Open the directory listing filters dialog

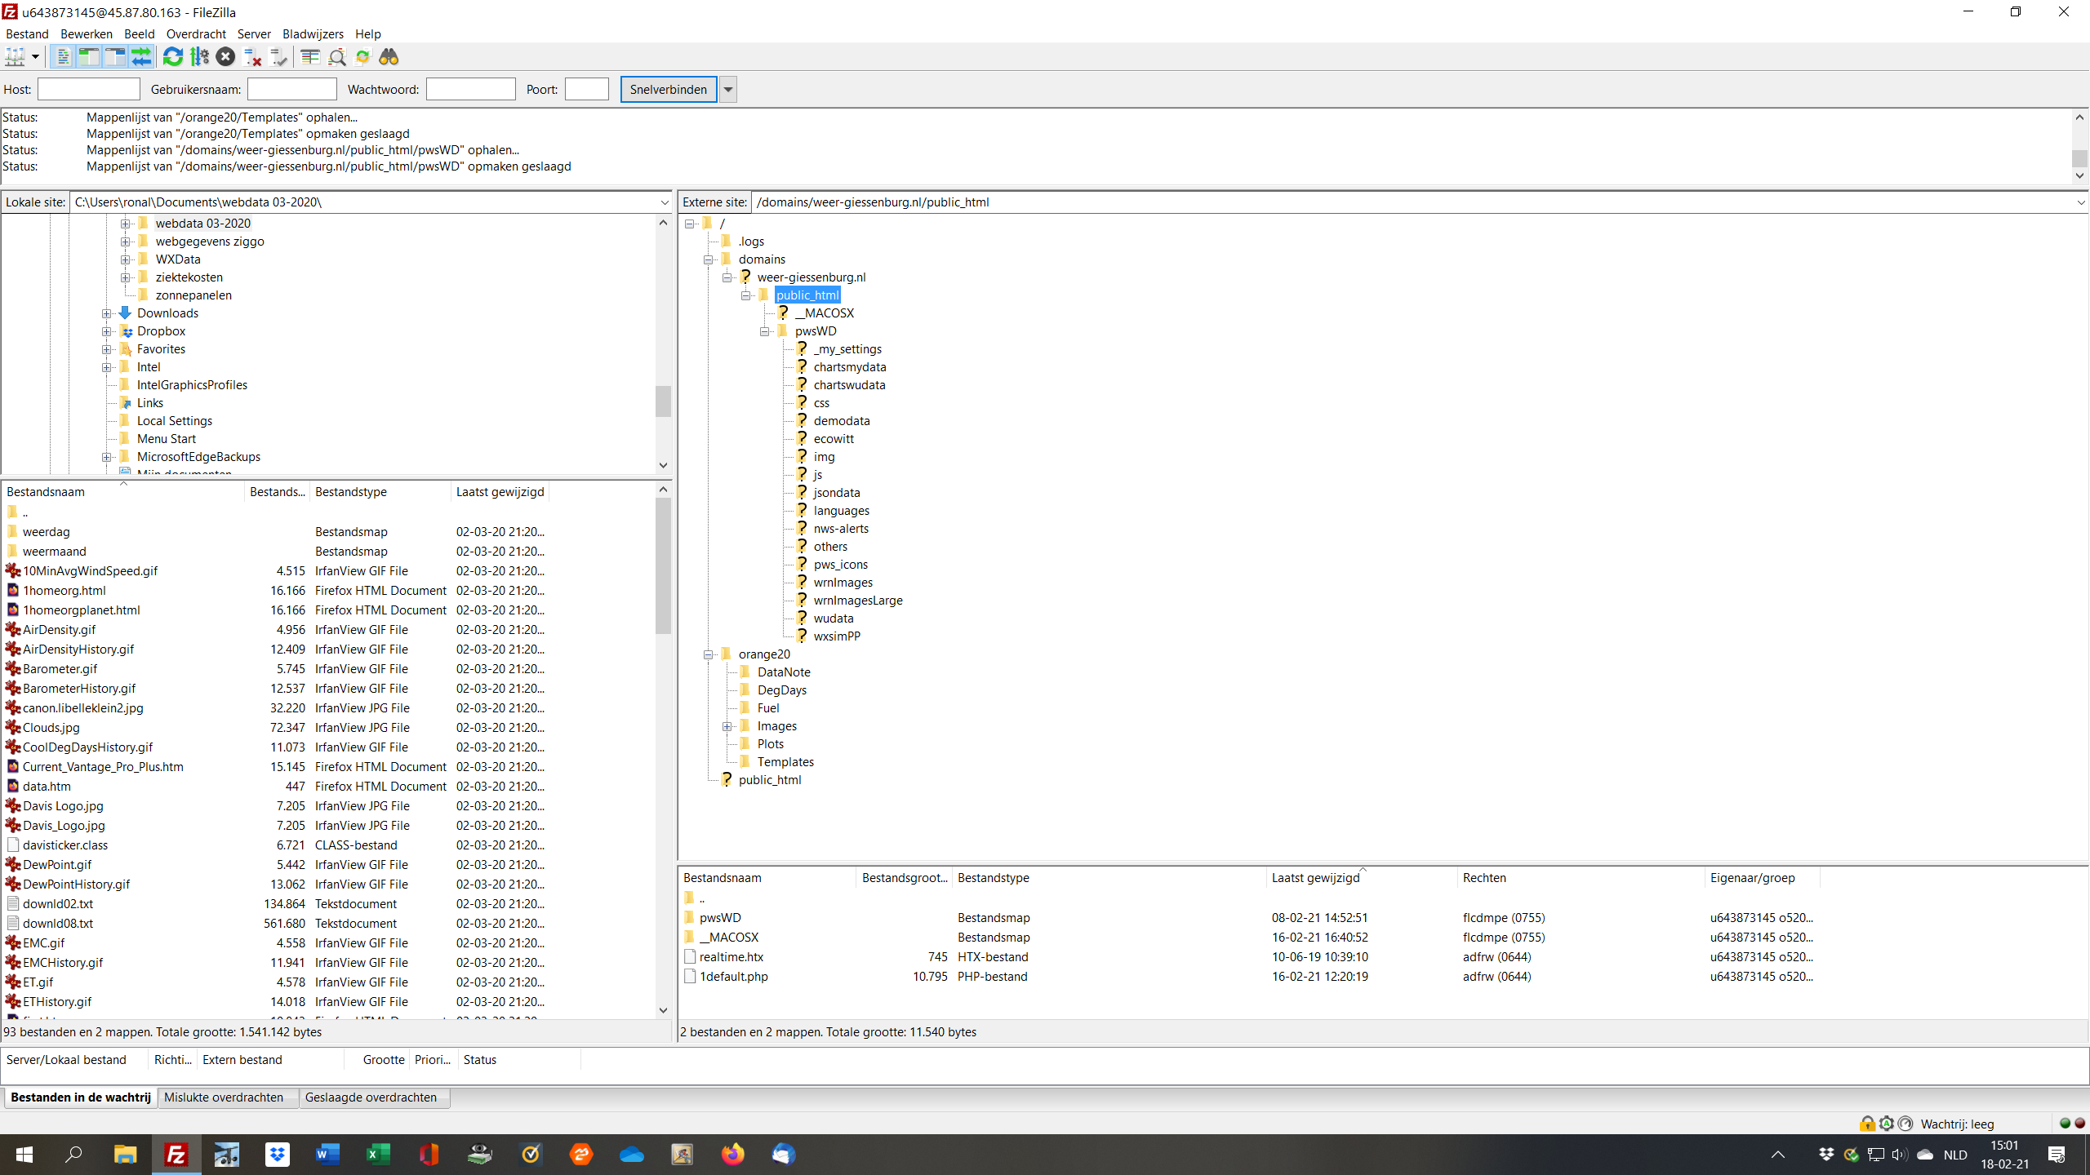310,57
